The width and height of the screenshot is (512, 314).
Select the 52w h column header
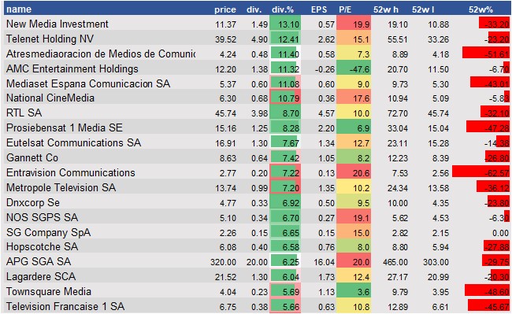point(386,9)
